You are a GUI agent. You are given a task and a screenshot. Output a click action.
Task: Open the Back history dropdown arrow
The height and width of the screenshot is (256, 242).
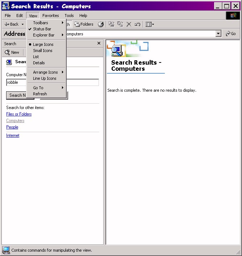point(22,24)
